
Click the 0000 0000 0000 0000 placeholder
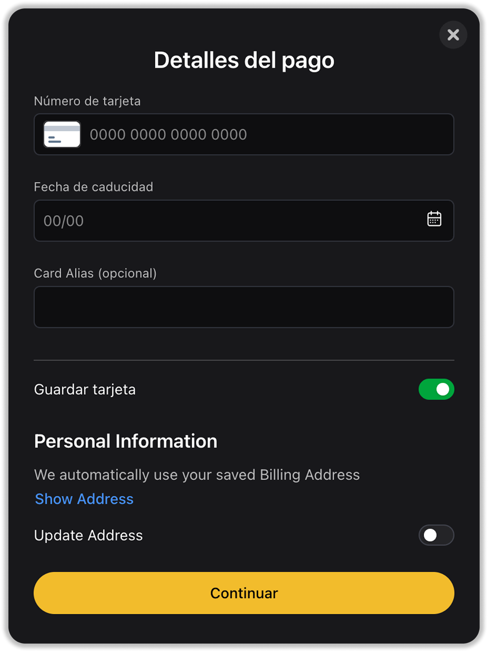coord(168,135)
